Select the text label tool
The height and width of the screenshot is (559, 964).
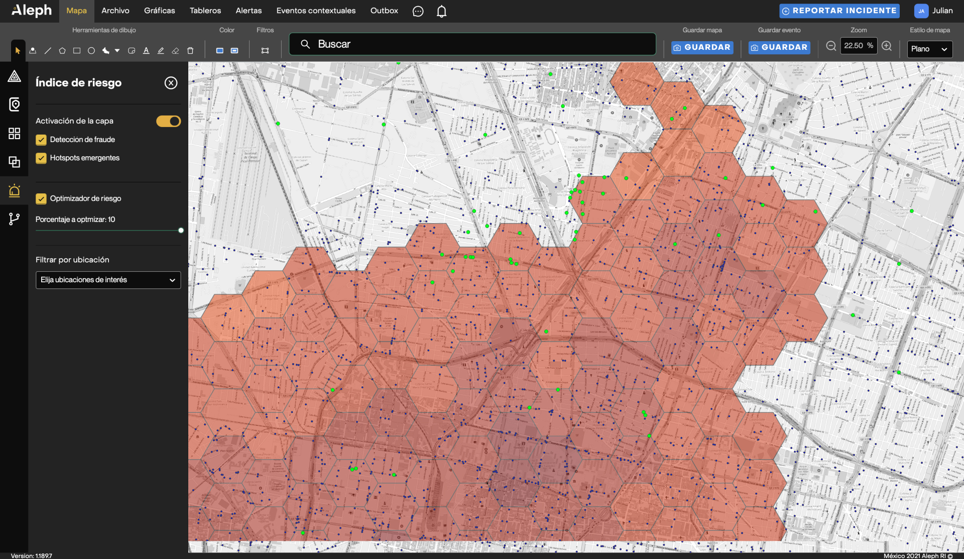(146, 50)
